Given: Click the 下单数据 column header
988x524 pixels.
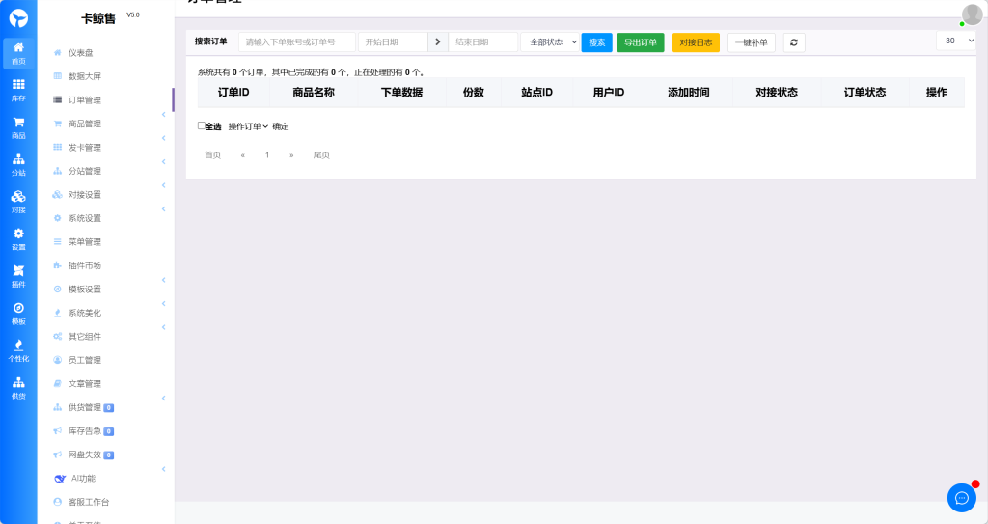Looking at the screenshot, I should click(x=401, y=92).
